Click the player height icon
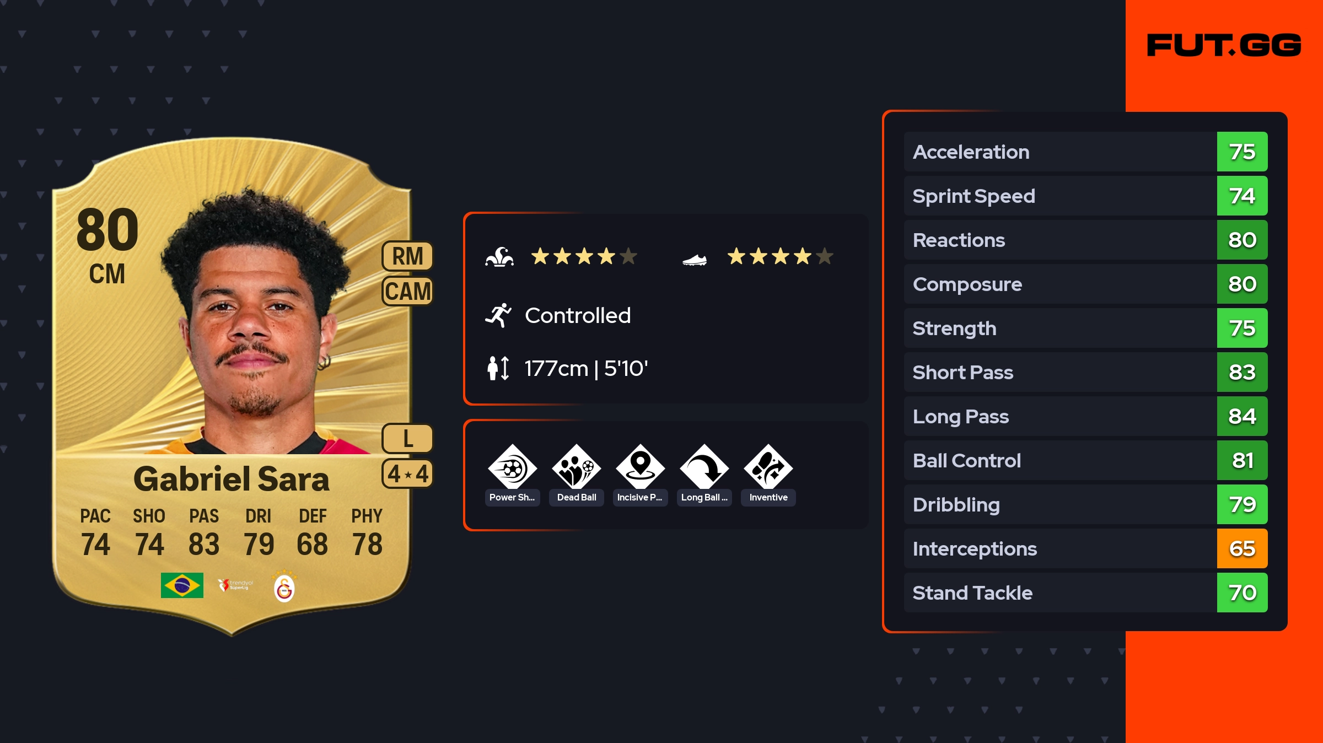 [498, 368]
